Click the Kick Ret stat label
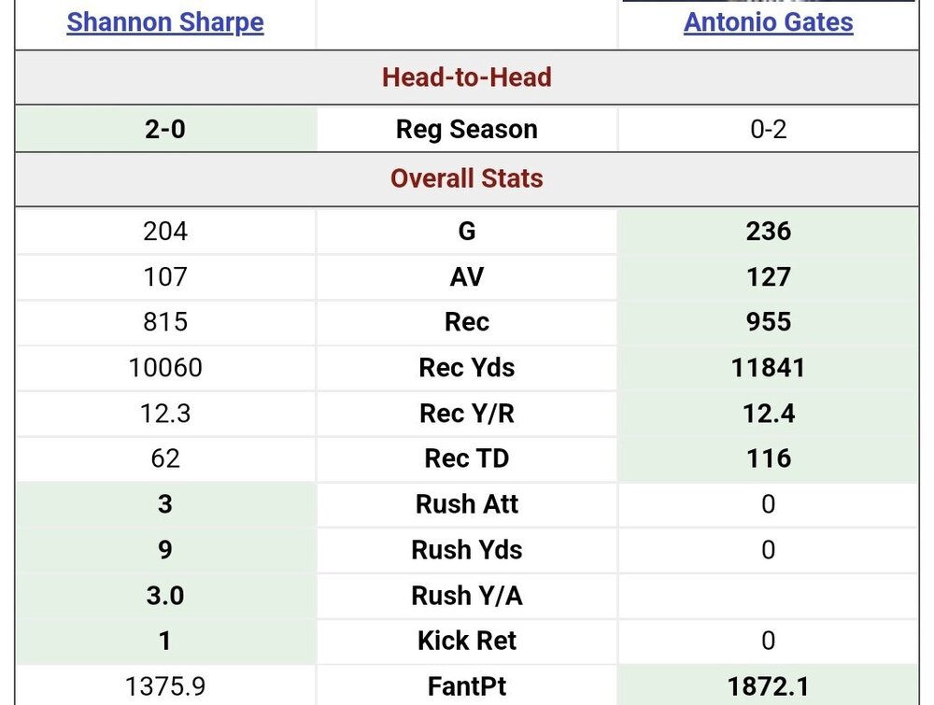934x705 pixels. (x=466, y=641)
